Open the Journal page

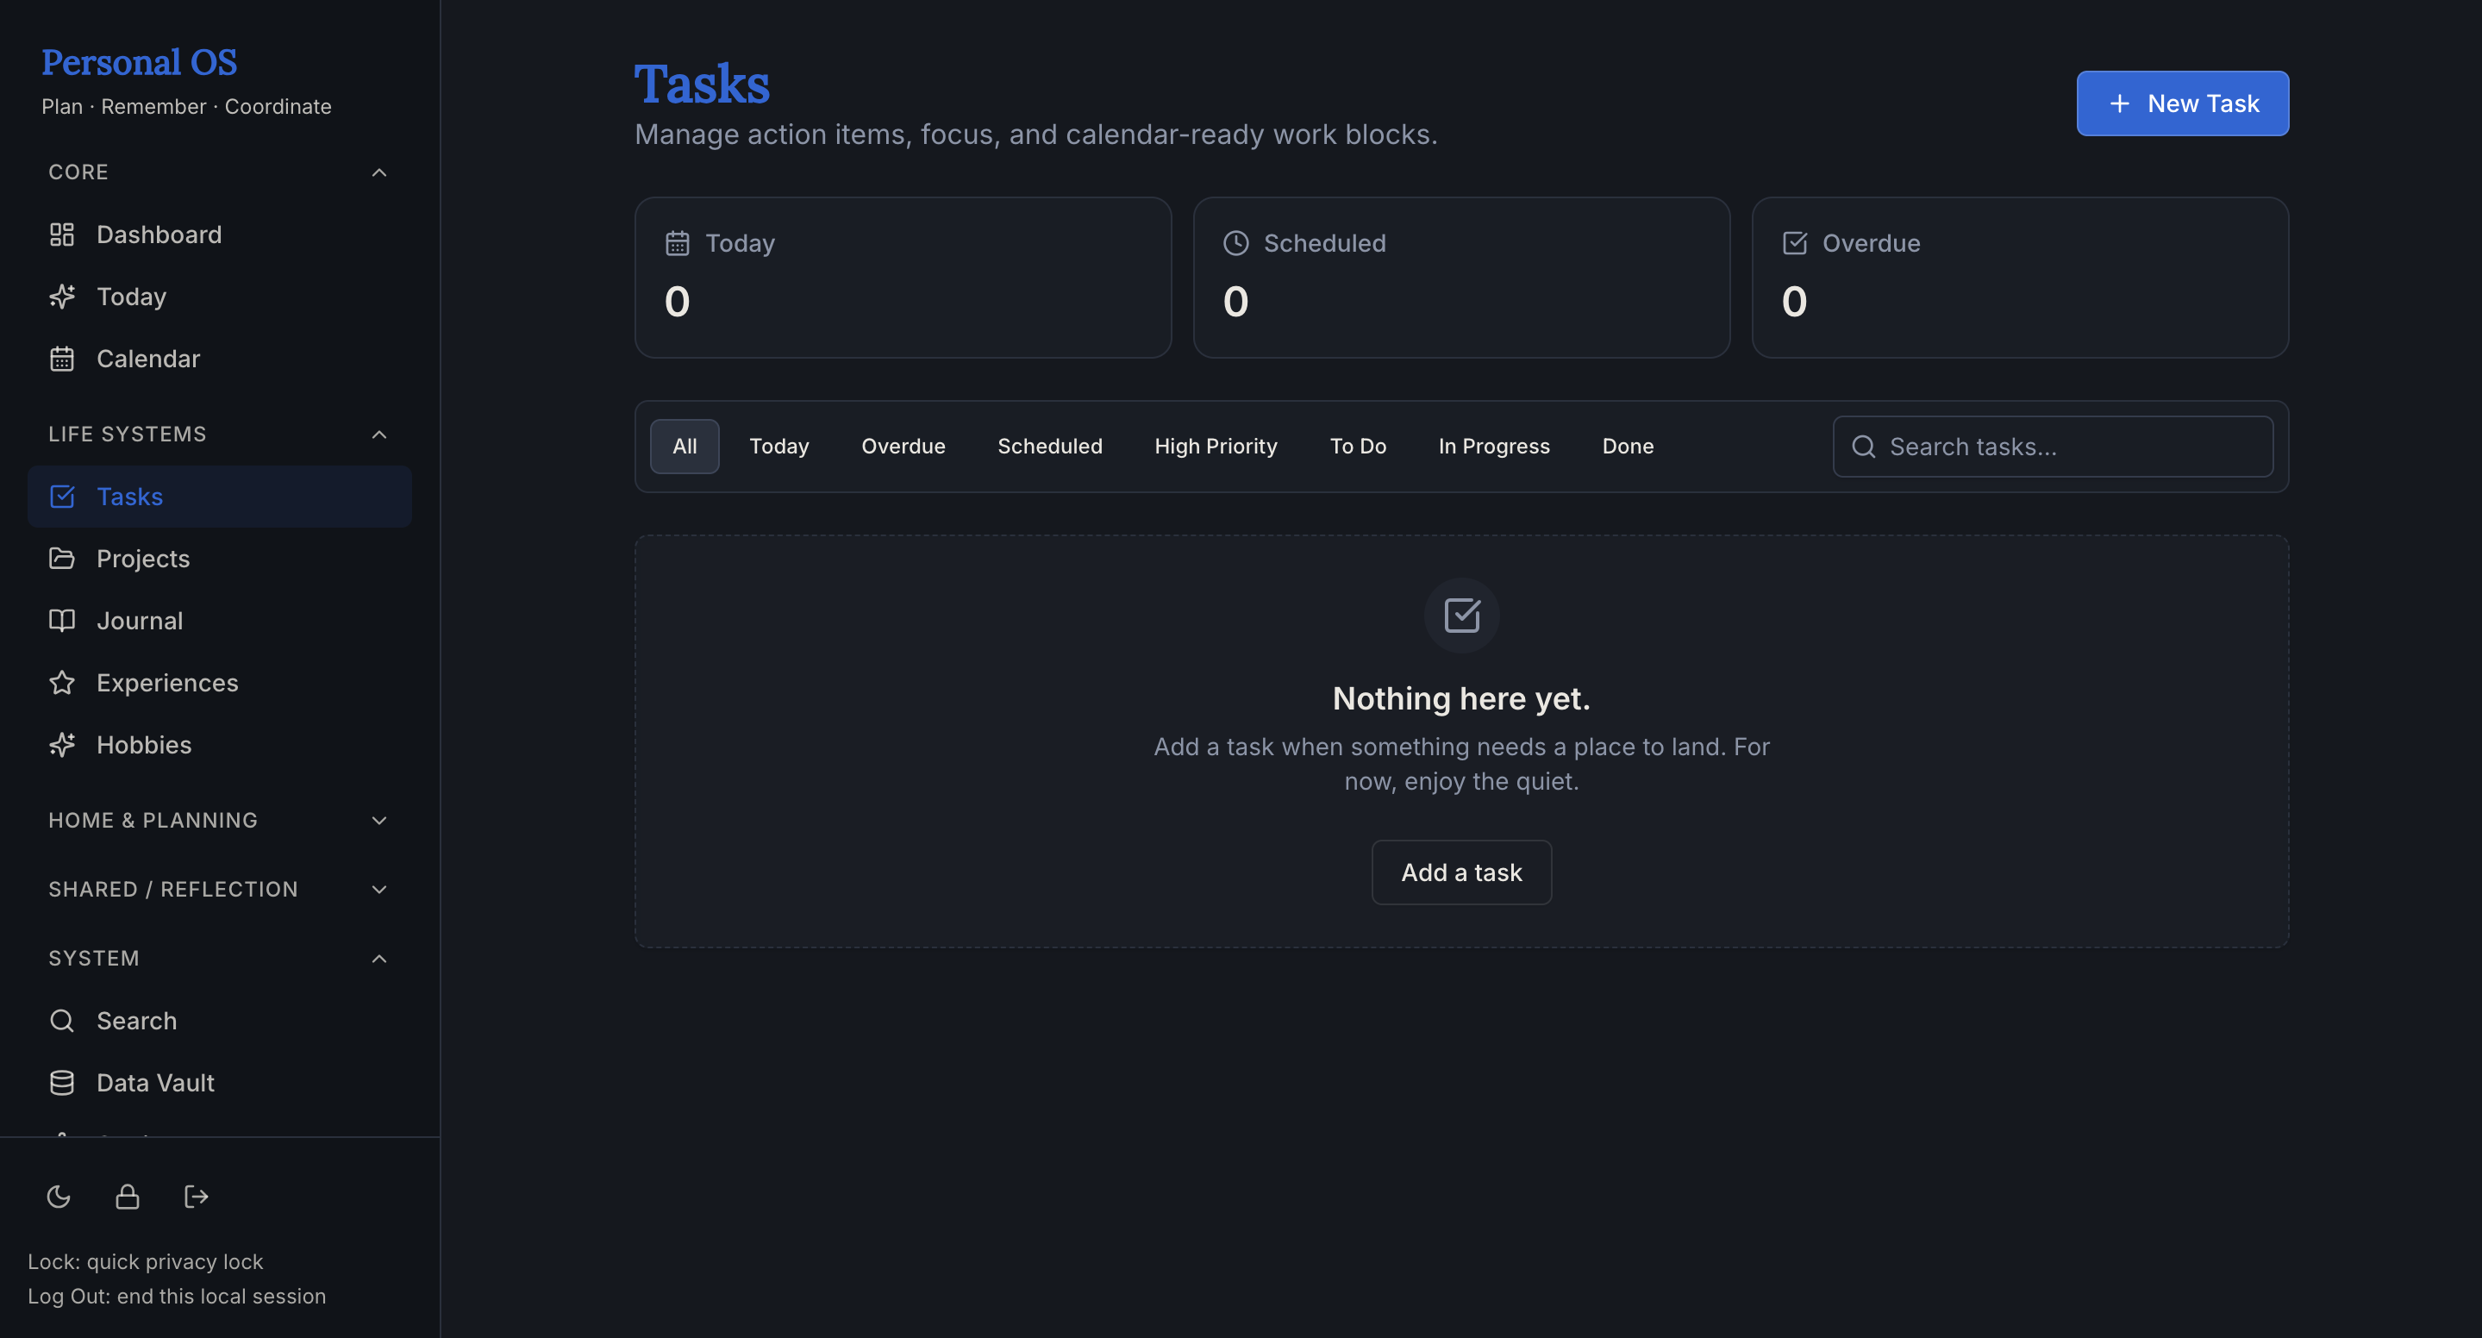tap(220, 621)
